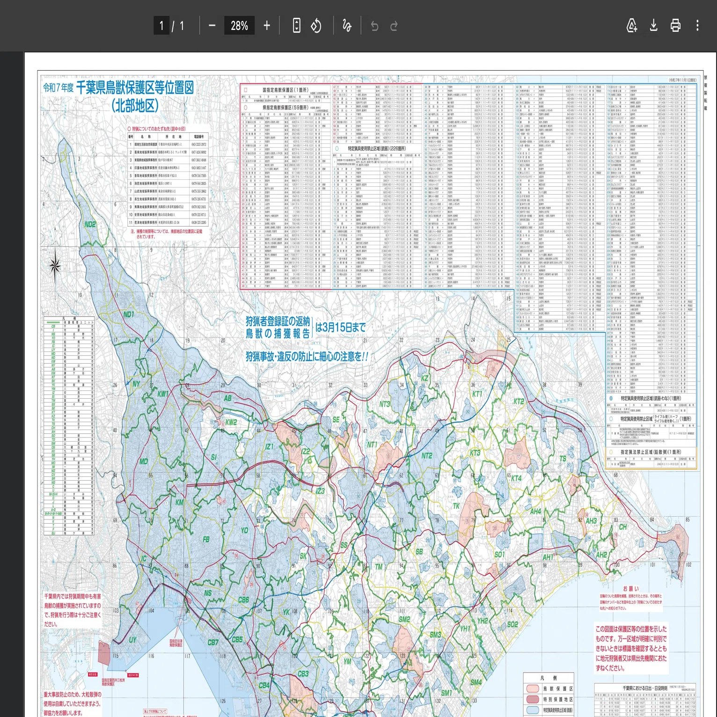This screenshot has height=717, width=717.
Task: Rotate the document counterclockwise
Action: click(x=316, y=26)
